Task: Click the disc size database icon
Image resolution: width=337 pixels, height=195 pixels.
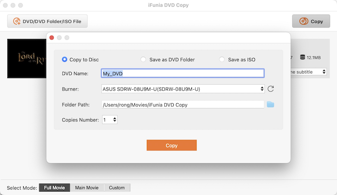Action: point(302,57)
